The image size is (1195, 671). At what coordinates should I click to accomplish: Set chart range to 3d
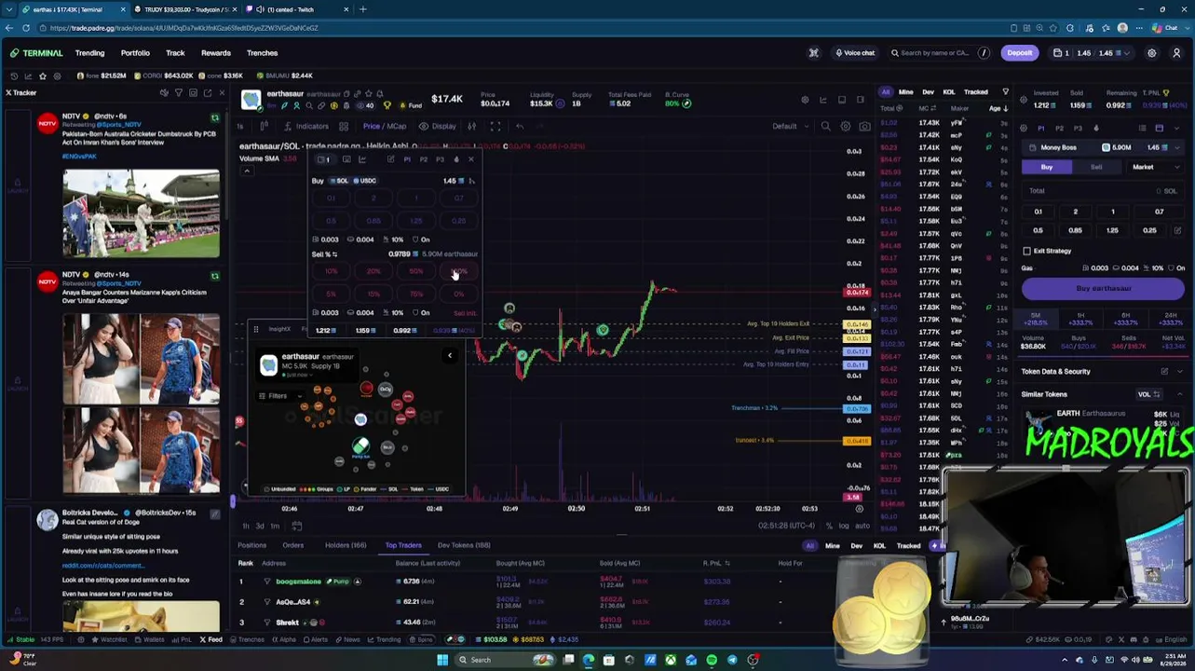260,526
